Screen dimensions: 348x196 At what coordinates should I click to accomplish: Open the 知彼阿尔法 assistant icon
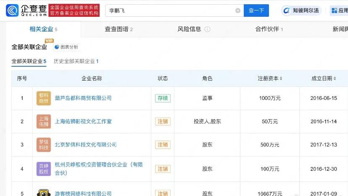pyautogui.click(x=287, y=10)
